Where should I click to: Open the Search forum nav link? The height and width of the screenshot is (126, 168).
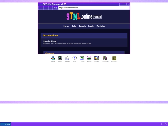pos(82,26)
